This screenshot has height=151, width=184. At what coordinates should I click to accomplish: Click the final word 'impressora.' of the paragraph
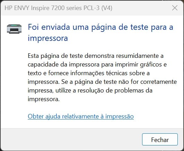pyautogui.click(x=44, y=99)
